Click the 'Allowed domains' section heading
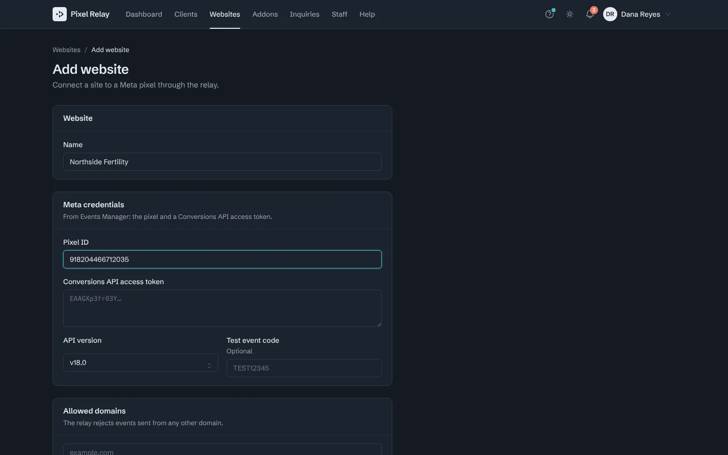 95,411
